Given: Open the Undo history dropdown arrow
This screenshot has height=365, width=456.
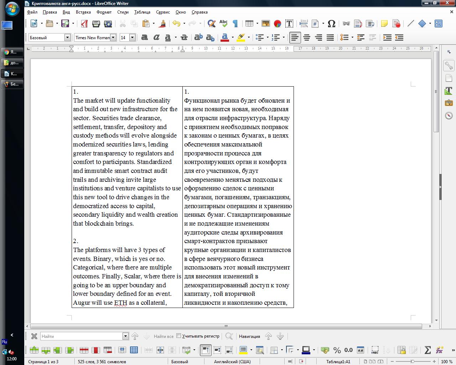Looking at the screenshot, I should pyautogui.click(x=184, y=24).
